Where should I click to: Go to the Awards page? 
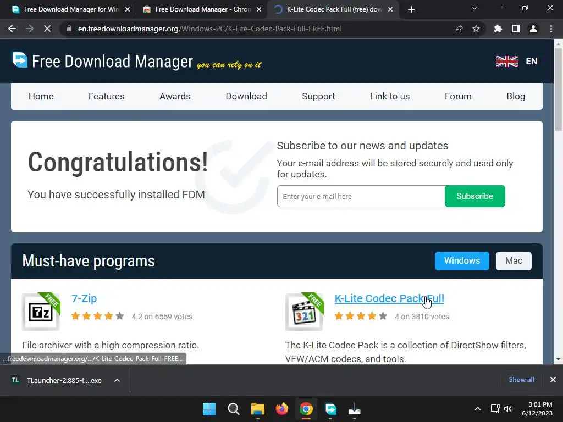pyautogui.click(x=175, y=96)
